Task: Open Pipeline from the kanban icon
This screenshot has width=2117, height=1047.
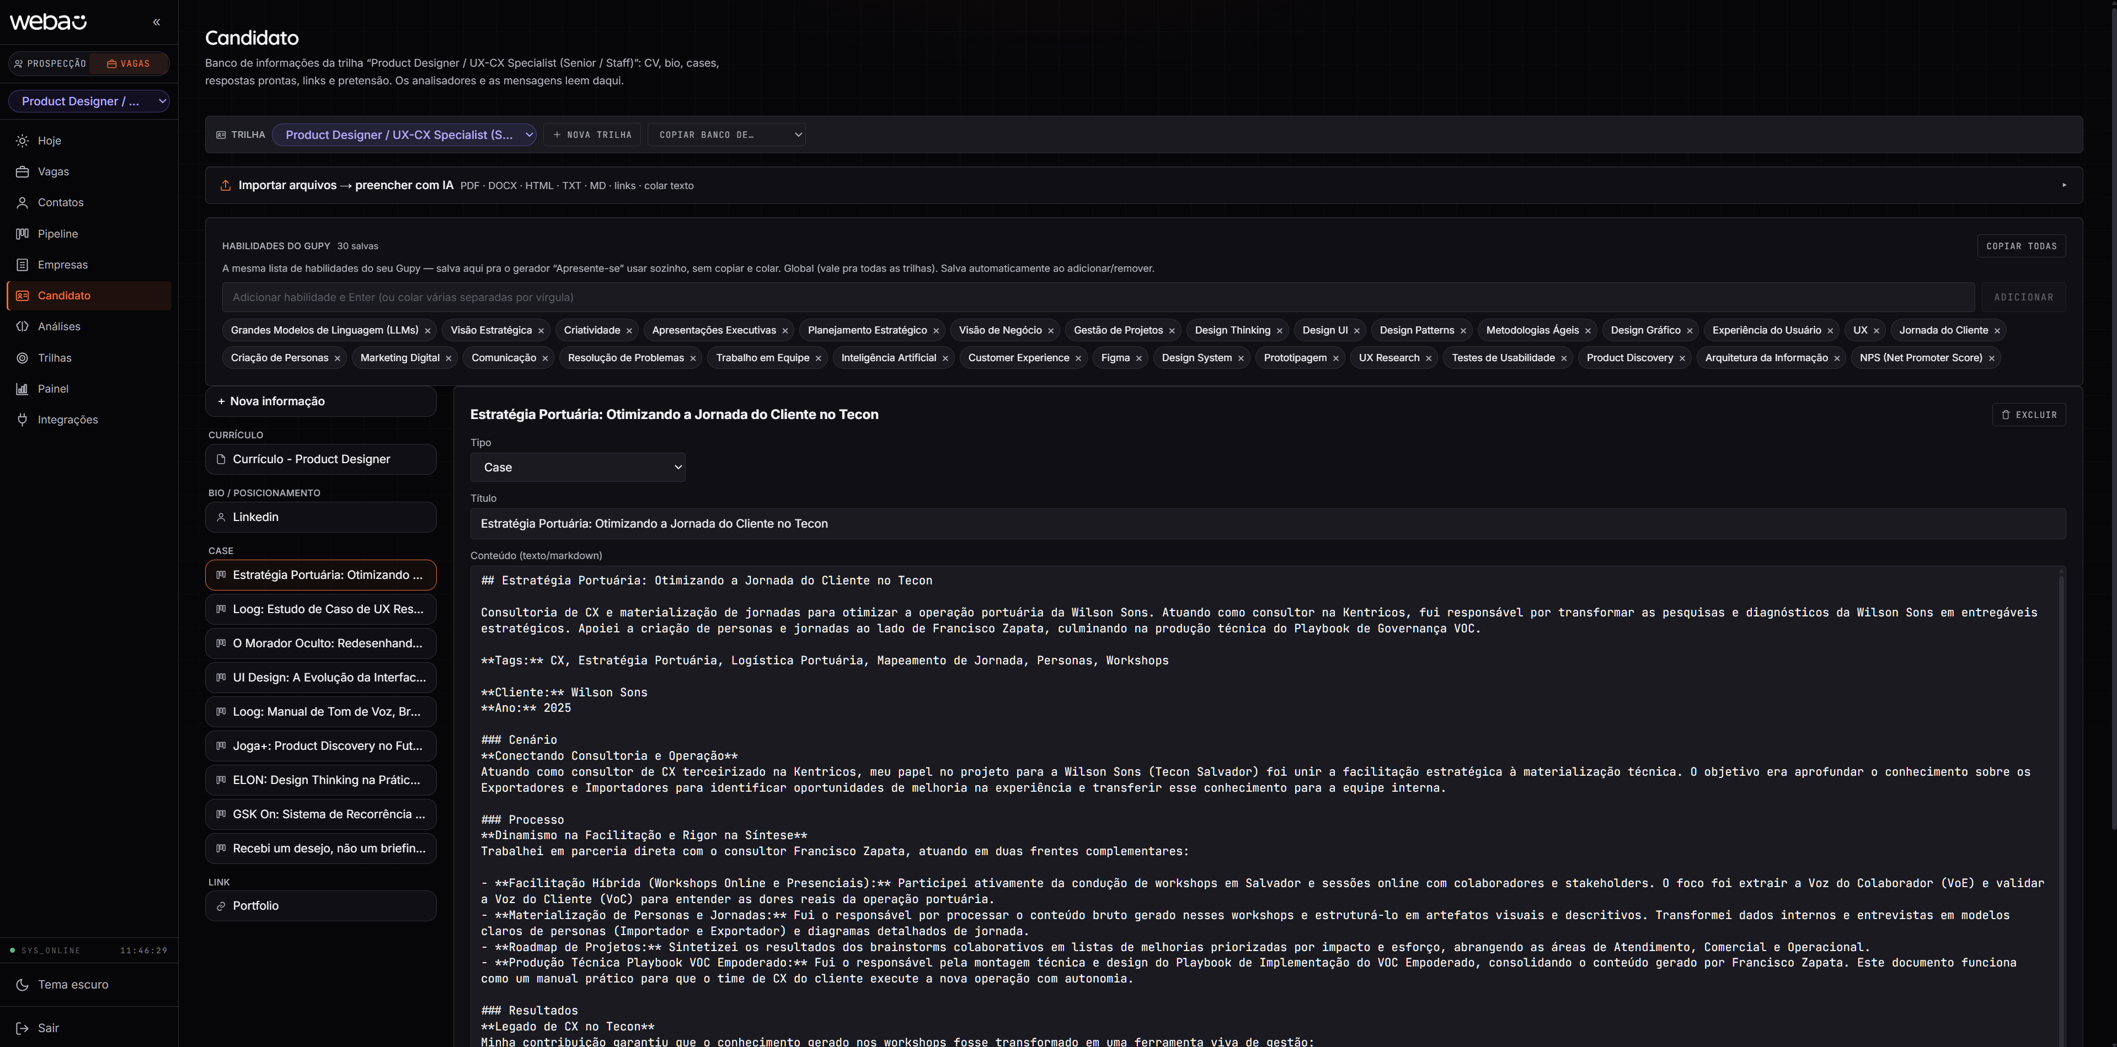Action: click(x=22, y=234)
